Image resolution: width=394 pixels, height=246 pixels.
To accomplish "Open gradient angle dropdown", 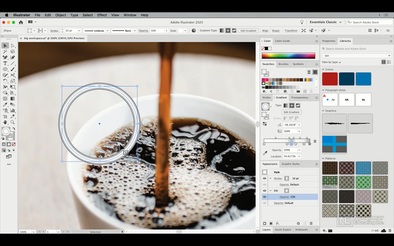I will click(300, 125).
